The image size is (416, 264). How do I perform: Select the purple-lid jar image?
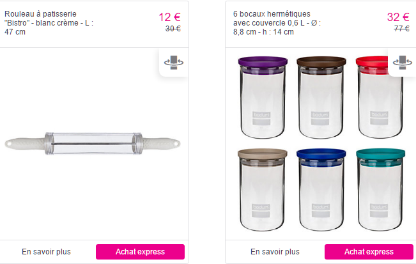tap(263, 97)
